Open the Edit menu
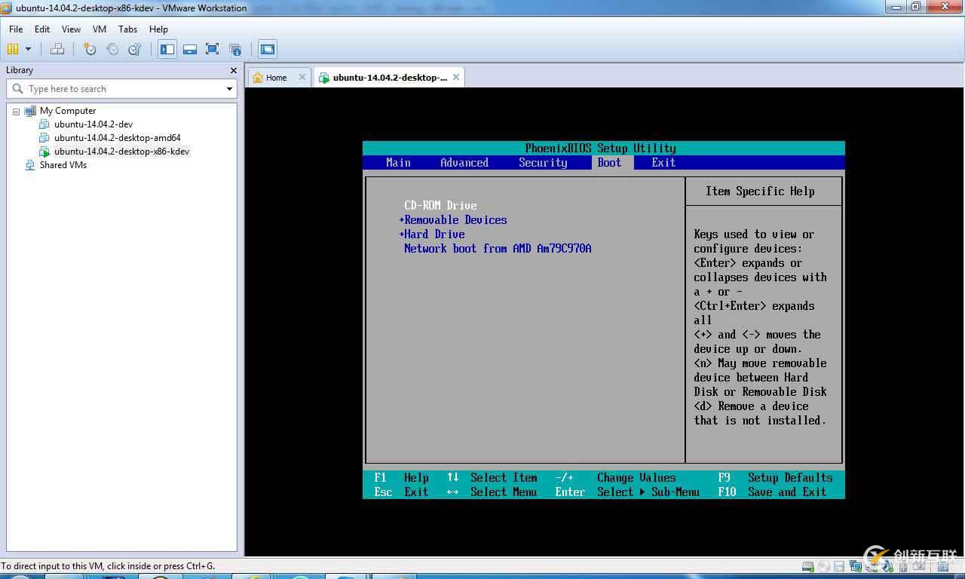965x579 pixels. 42,29
